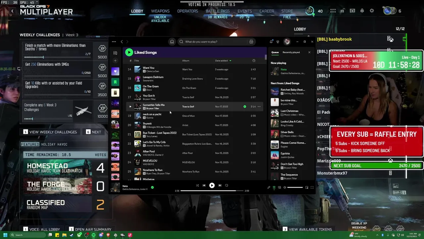Open lyrics microphone icon in player bar

pyautogui.click(x=269, y=188)
